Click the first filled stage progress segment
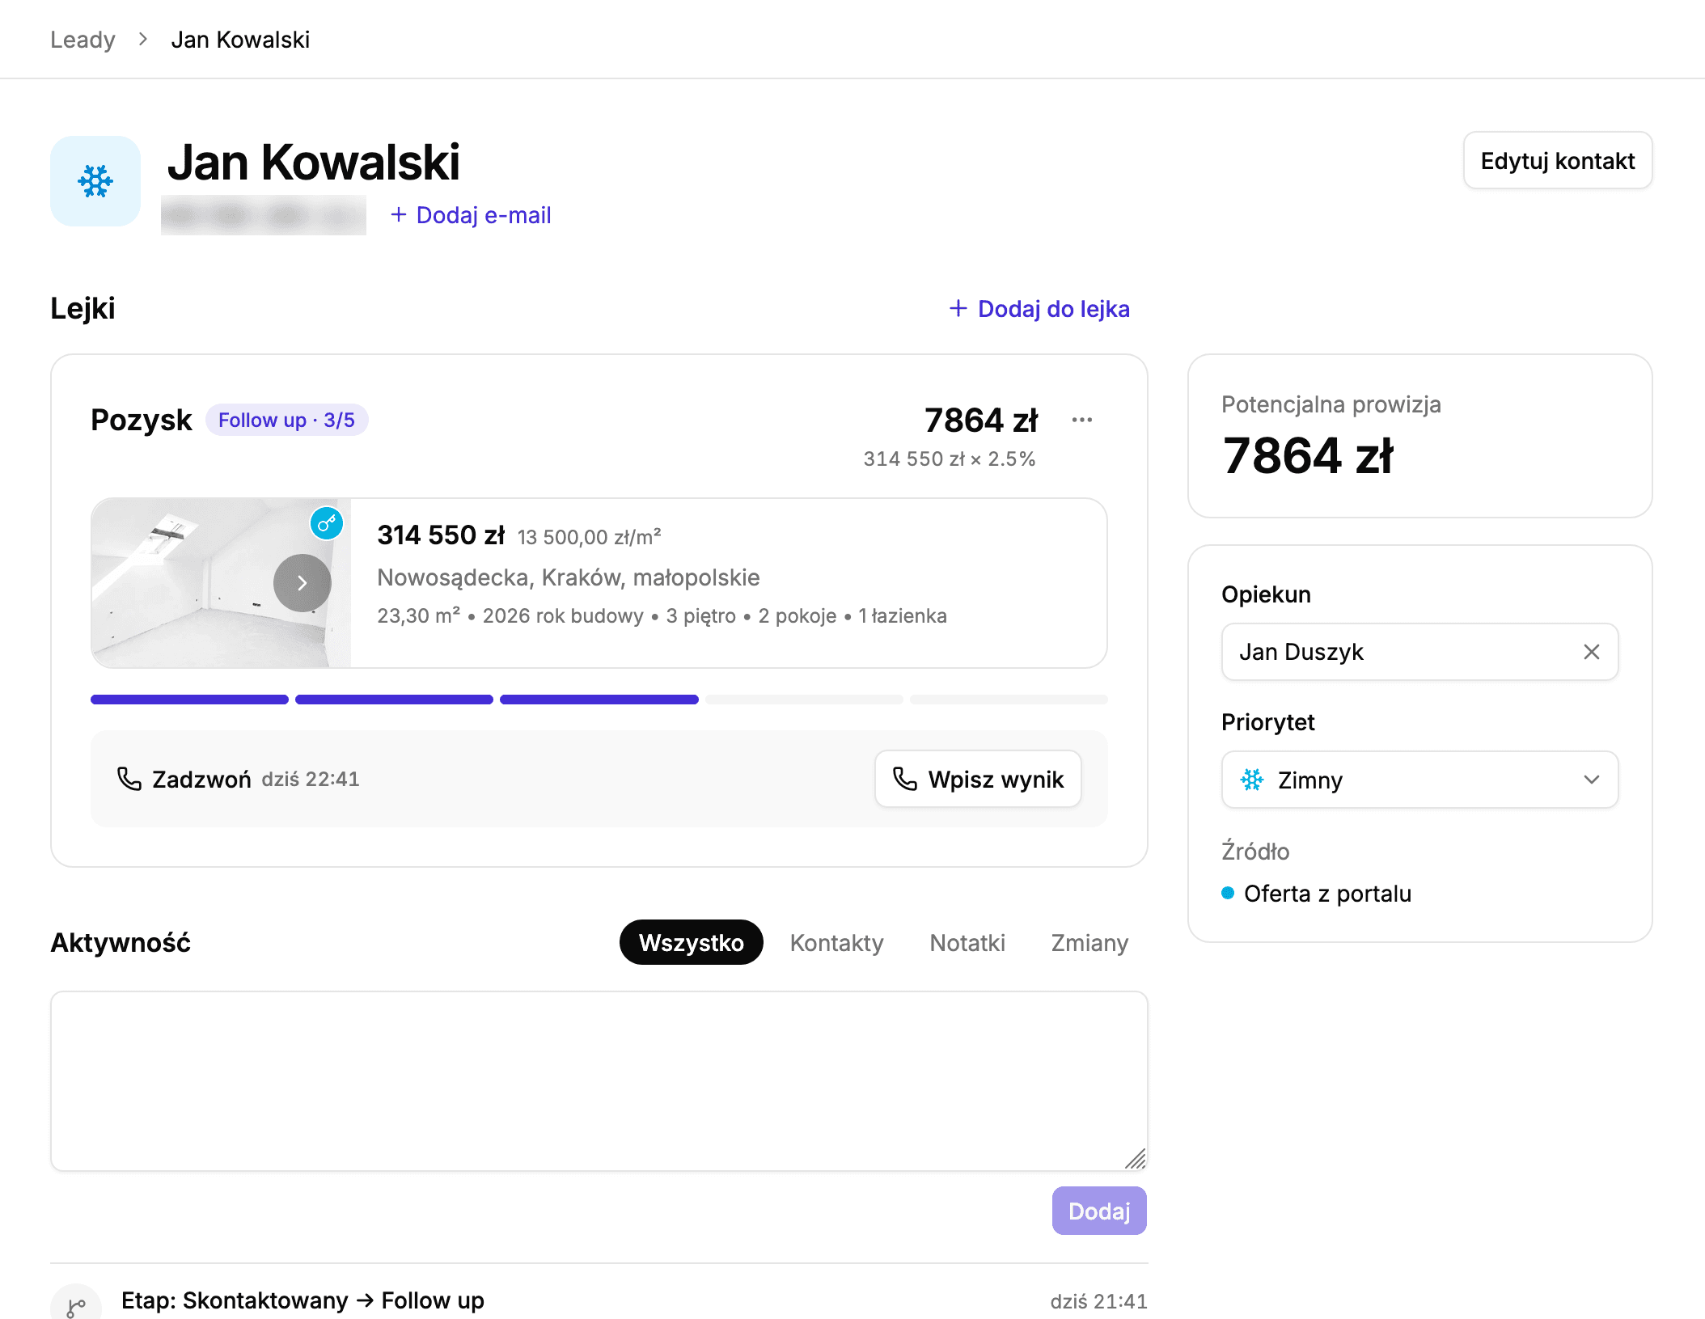The image size is (1705, 1319). (x=189, y=700)
